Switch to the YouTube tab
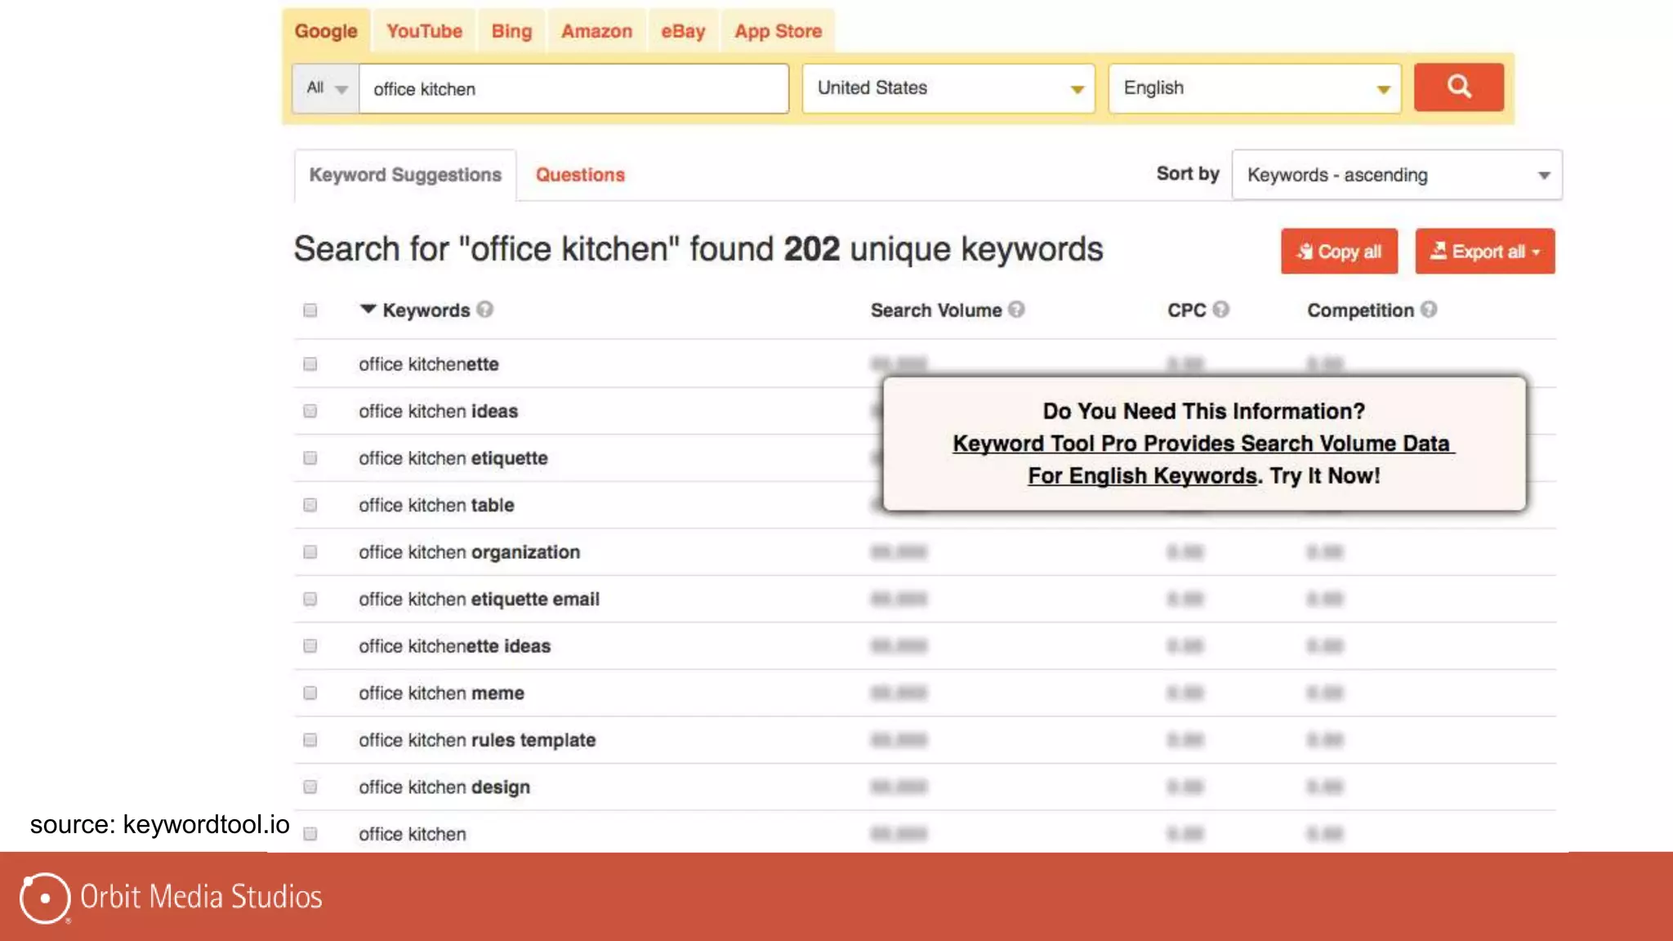 [x=424, y=31]
